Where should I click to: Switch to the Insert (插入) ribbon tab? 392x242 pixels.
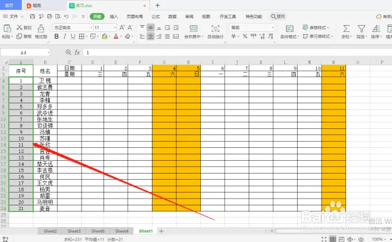coord(114,16)
